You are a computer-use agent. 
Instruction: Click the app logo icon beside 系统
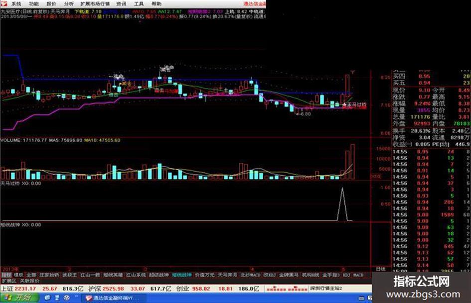click(4, 4)
